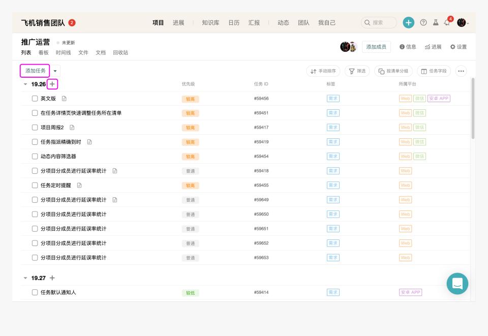Viewport: 488px width, 336px height.
Task: Open the chat support bubble icon
Action: click(457, 284)
